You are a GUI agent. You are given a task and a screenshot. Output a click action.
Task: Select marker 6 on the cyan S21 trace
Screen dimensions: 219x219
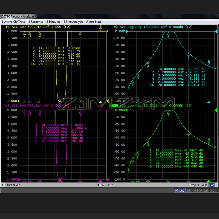click(x=209, y=63)
